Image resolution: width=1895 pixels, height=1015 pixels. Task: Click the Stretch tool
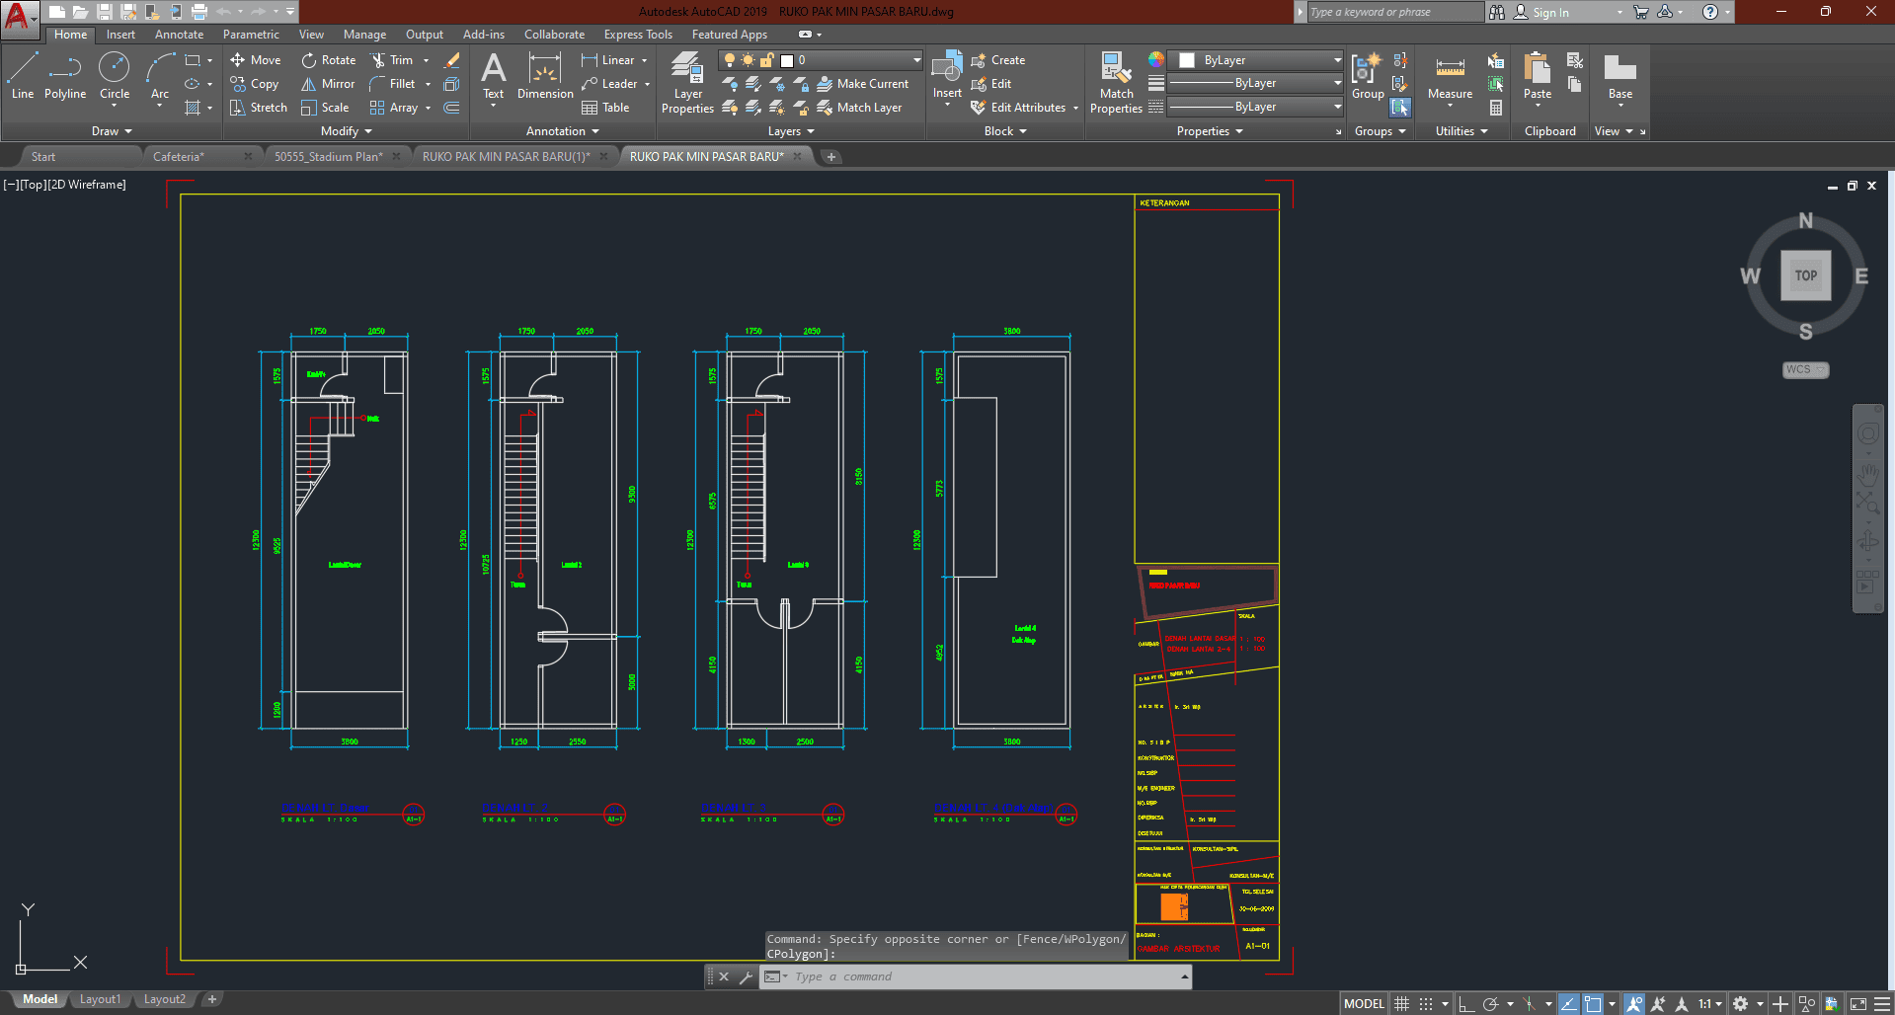tap(259, 108)
